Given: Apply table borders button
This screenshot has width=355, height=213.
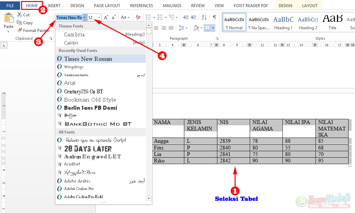Looking at the screenshot, I should pos(207,28).
